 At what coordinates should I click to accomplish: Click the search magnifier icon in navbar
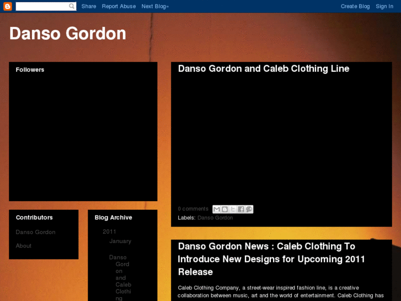pyautogui.click(x=72, y=6)
